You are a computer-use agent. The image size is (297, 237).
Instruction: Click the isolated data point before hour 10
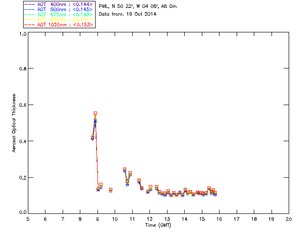click(x=110, y=190)
